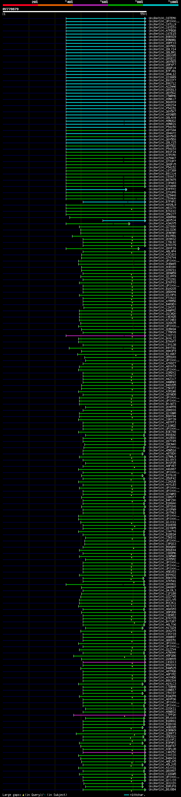Select the UniRef100_B6U8S9 label
Screen dimensions: 181x797
point(162,102)
